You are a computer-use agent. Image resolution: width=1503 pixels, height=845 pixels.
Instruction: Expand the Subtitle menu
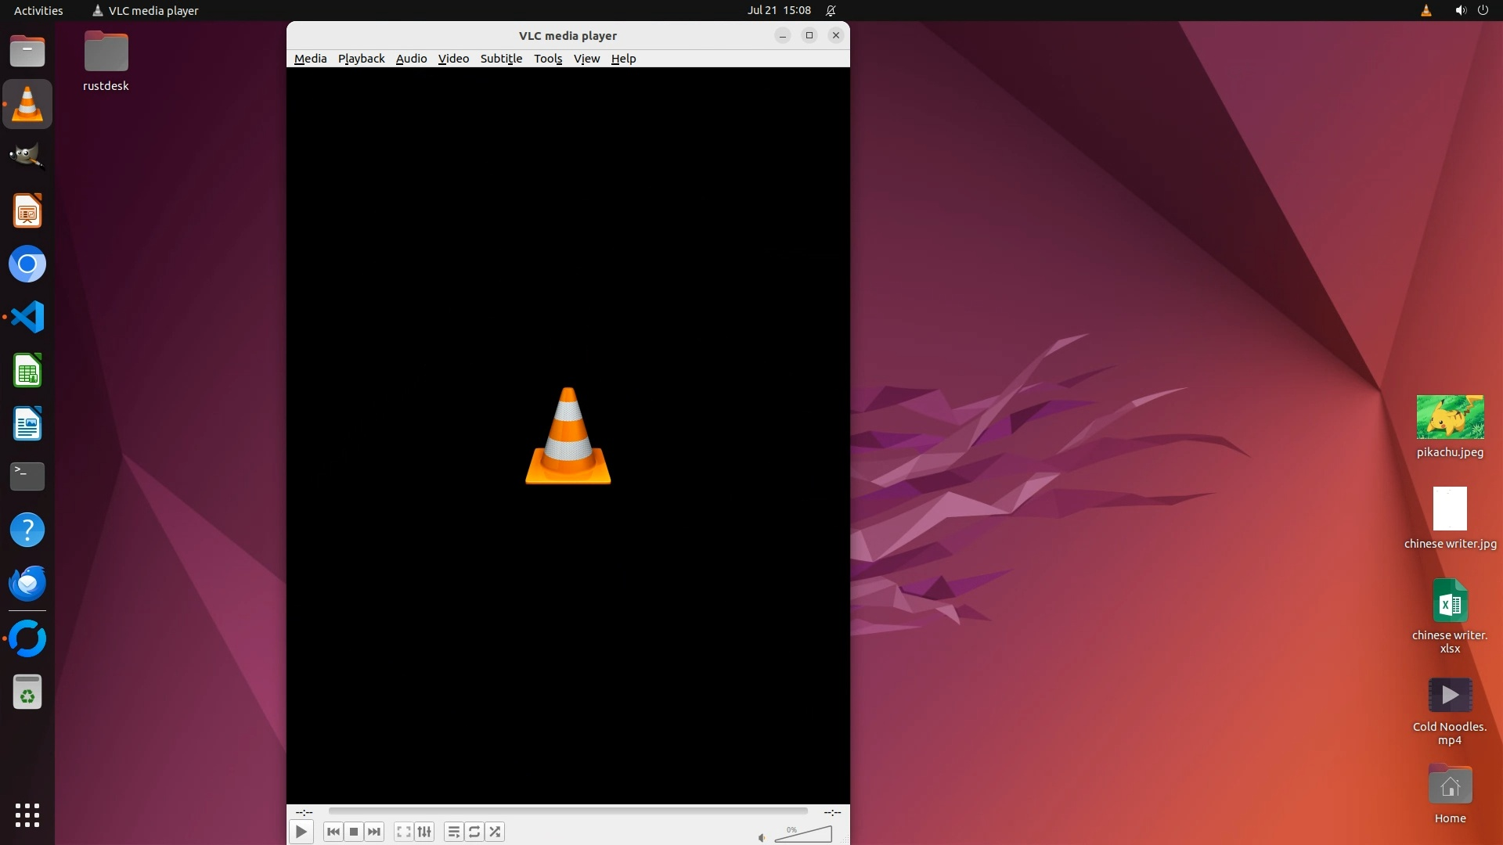pyautogui.click(x=501, y=59)
